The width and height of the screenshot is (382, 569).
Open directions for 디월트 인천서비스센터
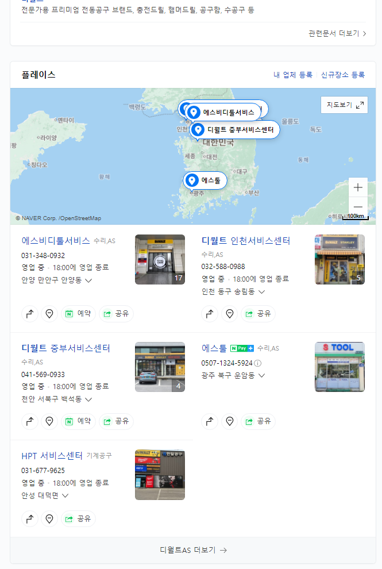pos(210,314)
